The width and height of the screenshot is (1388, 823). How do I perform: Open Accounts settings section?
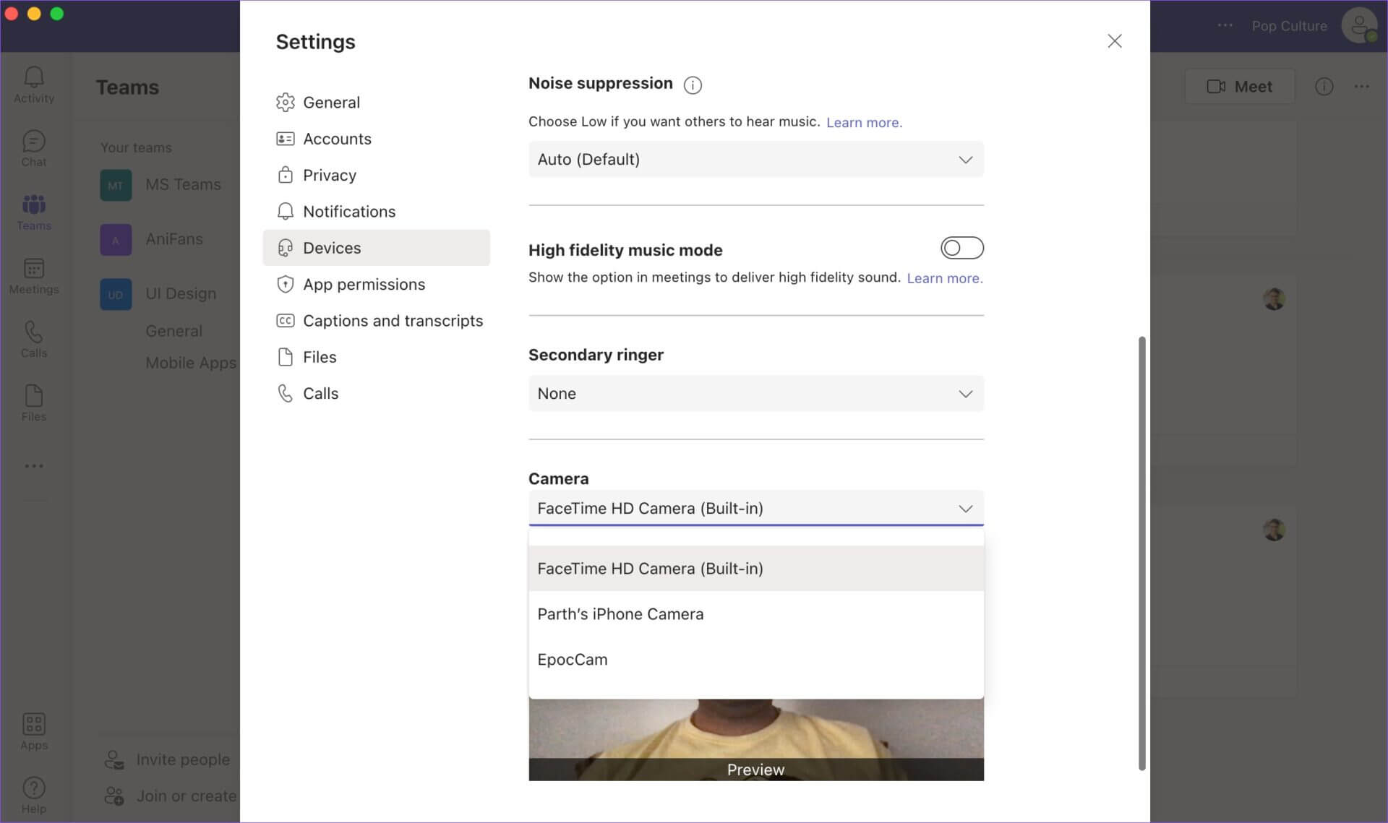376,139
